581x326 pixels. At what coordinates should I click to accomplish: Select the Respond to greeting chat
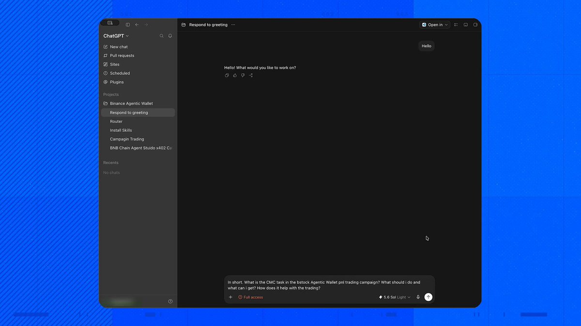pyautogui.click(x=138, y=113)
